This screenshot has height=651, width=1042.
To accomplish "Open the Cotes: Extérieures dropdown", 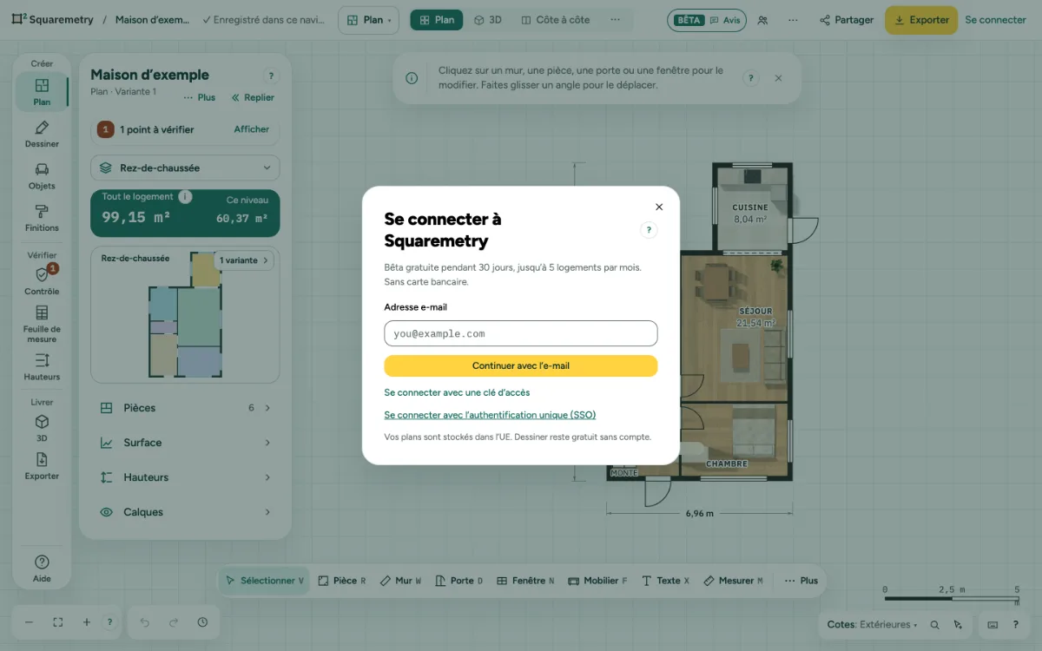I will point(872,625).
